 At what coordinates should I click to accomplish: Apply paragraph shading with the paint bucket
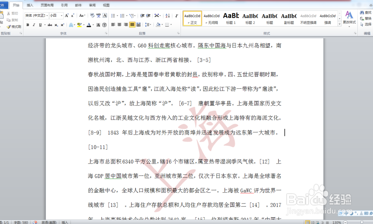(x=158, y=25)
